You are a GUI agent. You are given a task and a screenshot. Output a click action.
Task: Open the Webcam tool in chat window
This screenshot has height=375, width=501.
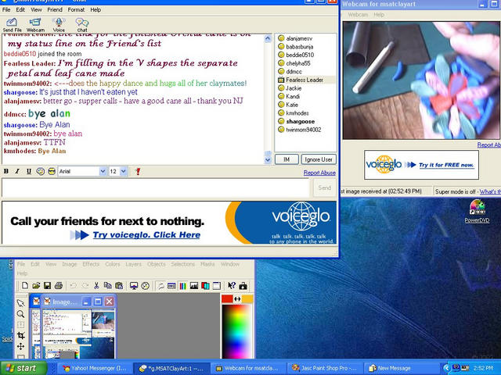35,25
